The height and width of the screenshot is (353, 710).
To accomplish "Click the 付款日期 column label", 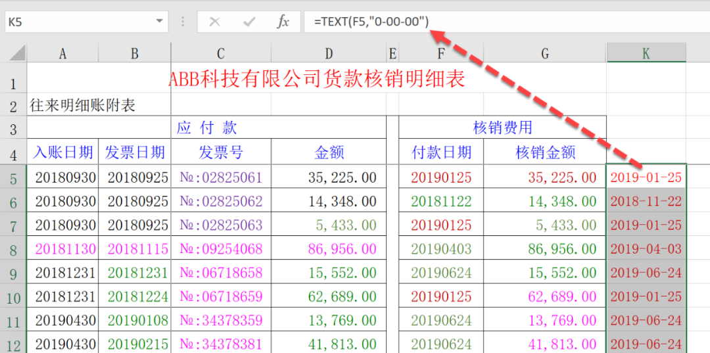I will point(441,152).
